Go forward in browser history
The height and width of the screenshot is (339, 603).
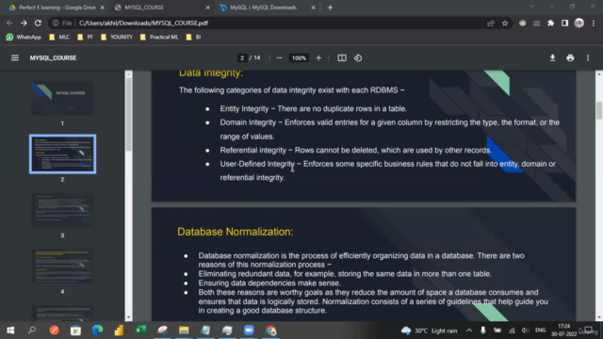click(x=24, y=23)
